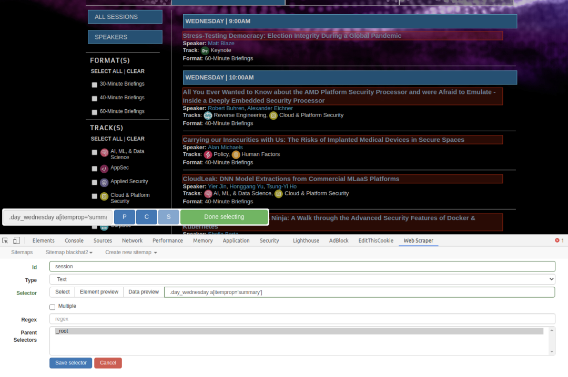Viewport: 568px width, 377px height.
Task: Click into the Regex input field
Action: click(x=302, y=319)
